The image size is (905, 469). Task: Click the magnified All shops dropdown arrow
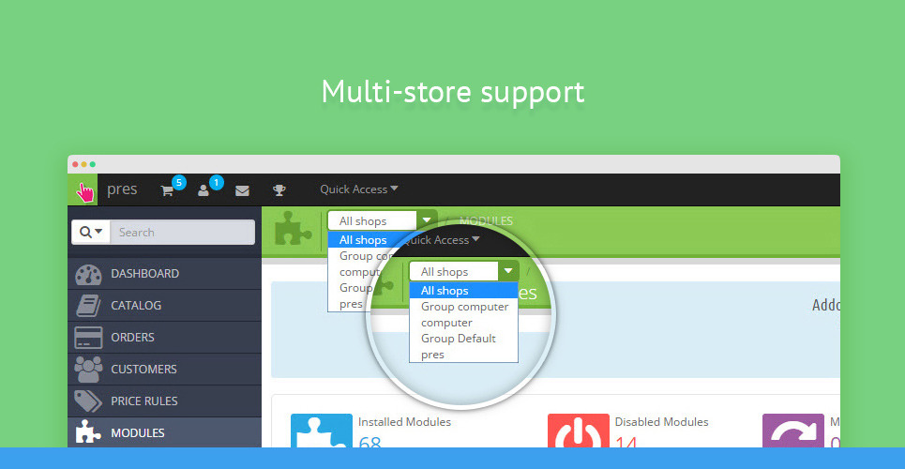507,271
